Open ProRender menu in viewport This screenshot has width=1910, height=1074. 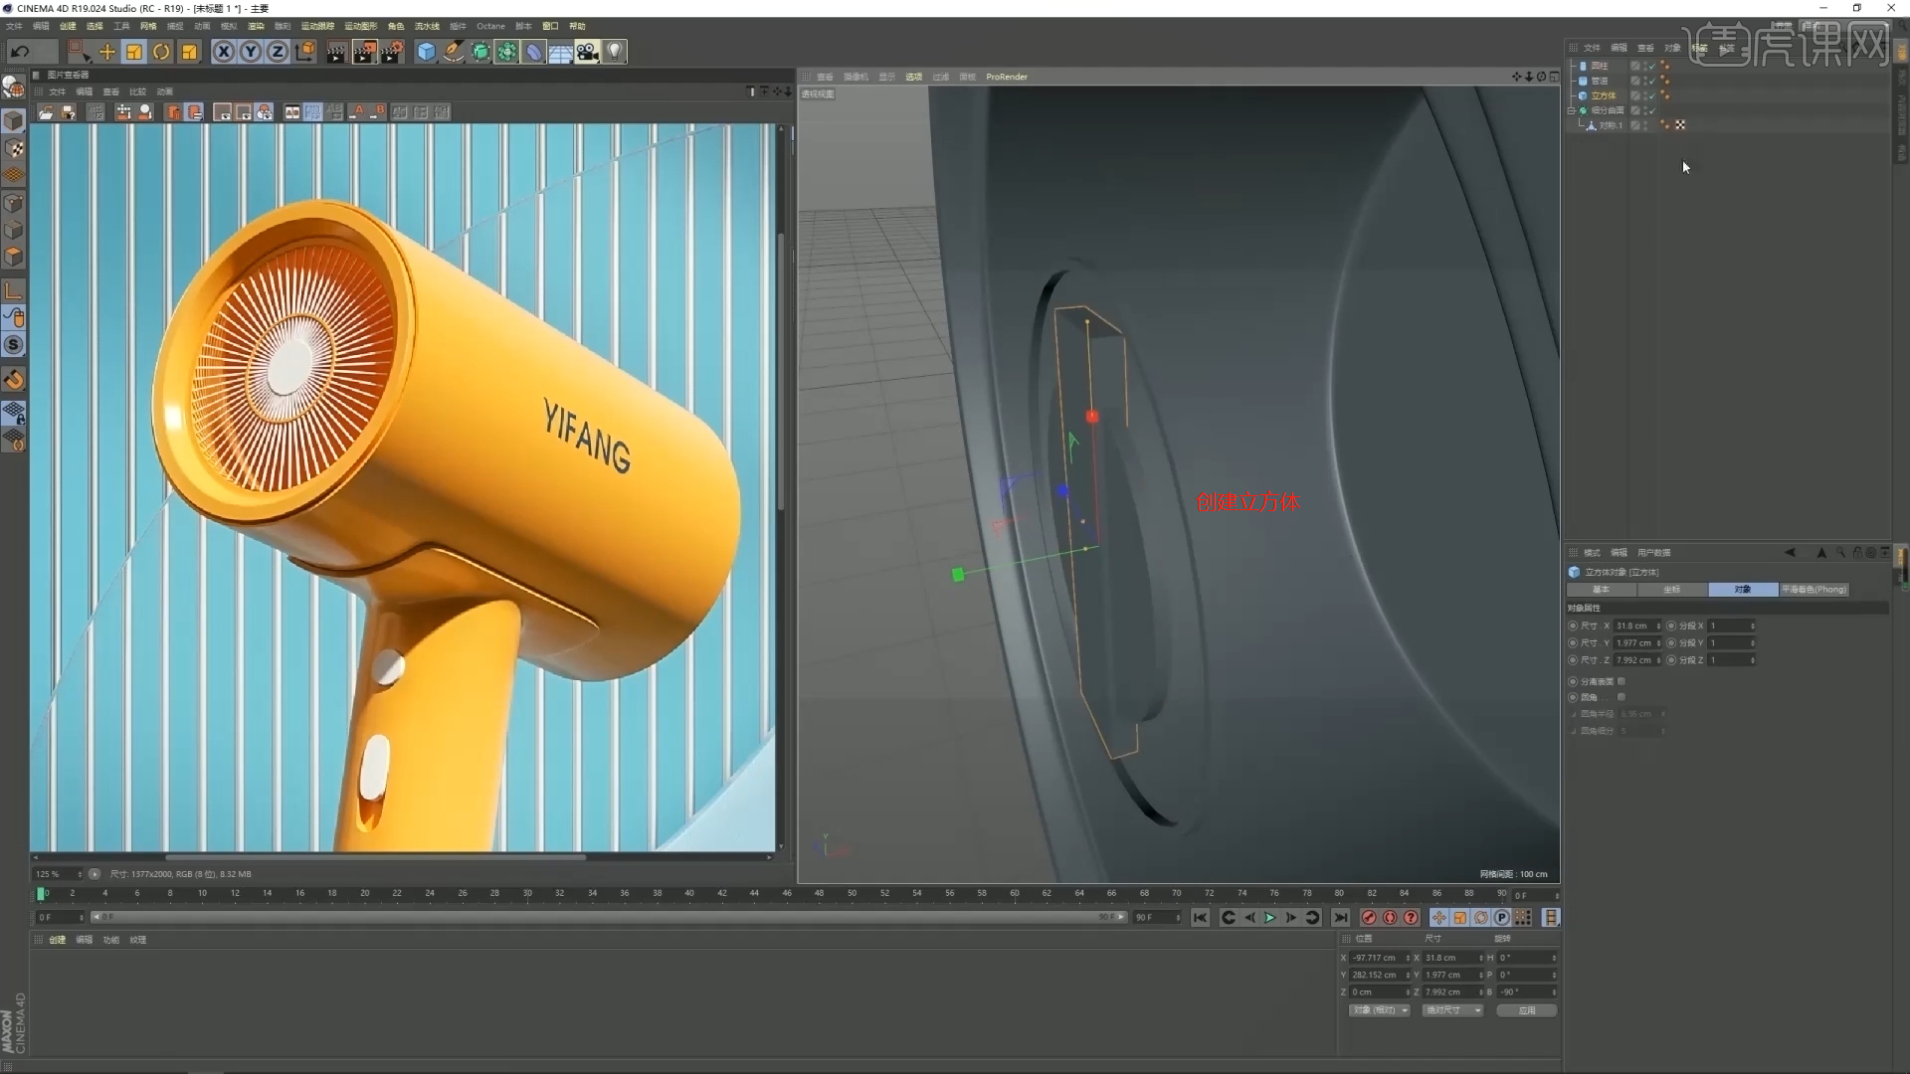(x=1007, y=77)
